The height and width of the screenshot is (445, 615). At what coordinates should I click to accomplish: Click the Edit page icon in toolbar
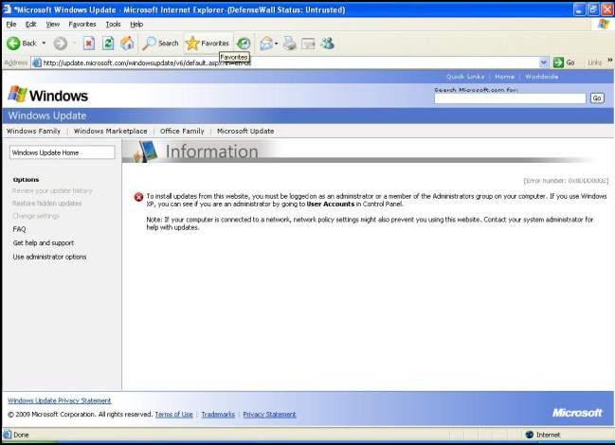click(x=308, y=44)
